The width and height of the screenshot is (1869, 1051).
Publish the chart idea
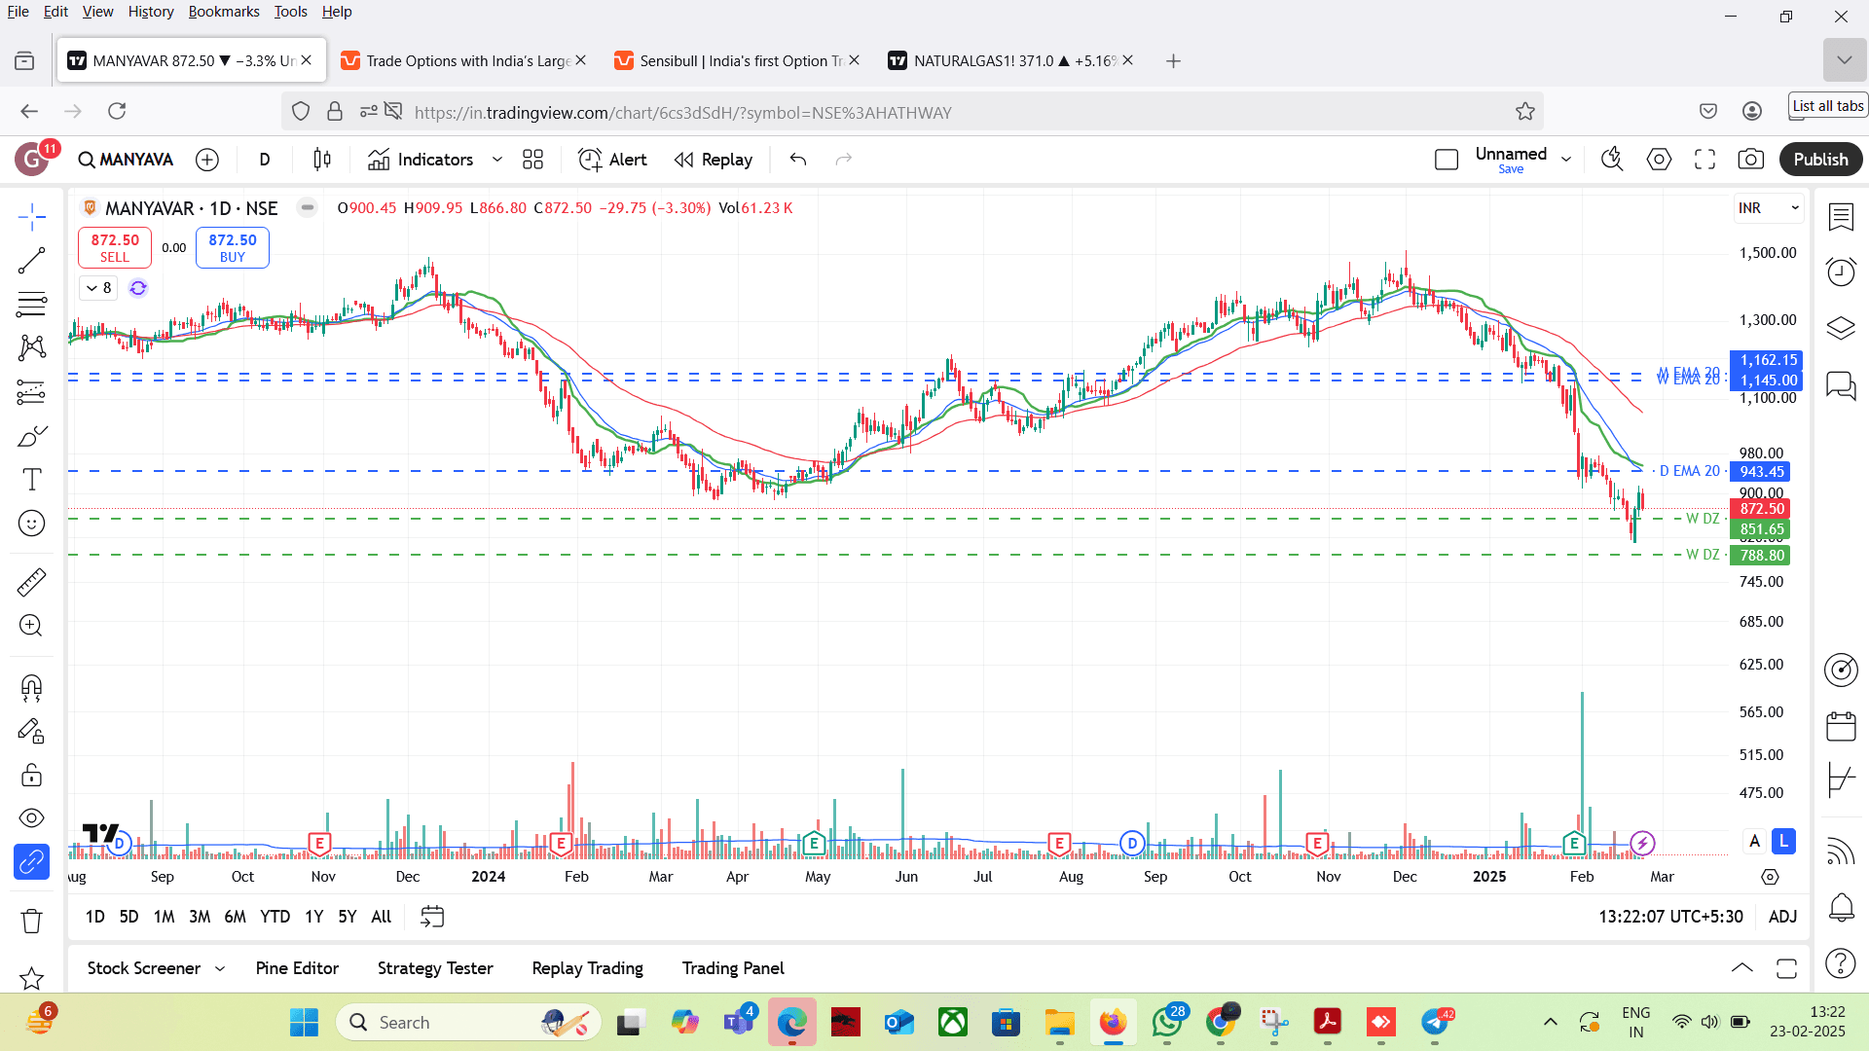(1820, 160)
